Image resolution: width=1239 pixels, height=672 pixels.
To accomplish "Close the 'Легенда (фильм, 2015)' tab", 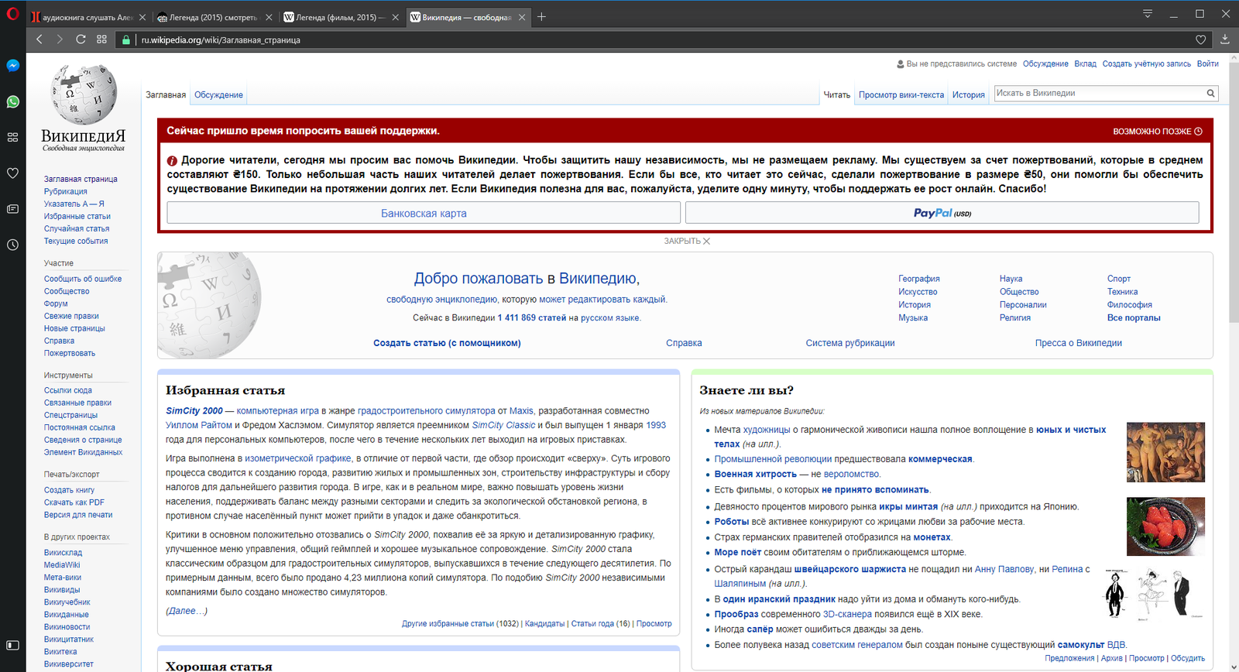I will (395, 17).
